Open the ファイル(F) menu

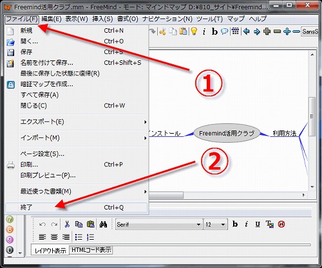[x=22, y=19]
